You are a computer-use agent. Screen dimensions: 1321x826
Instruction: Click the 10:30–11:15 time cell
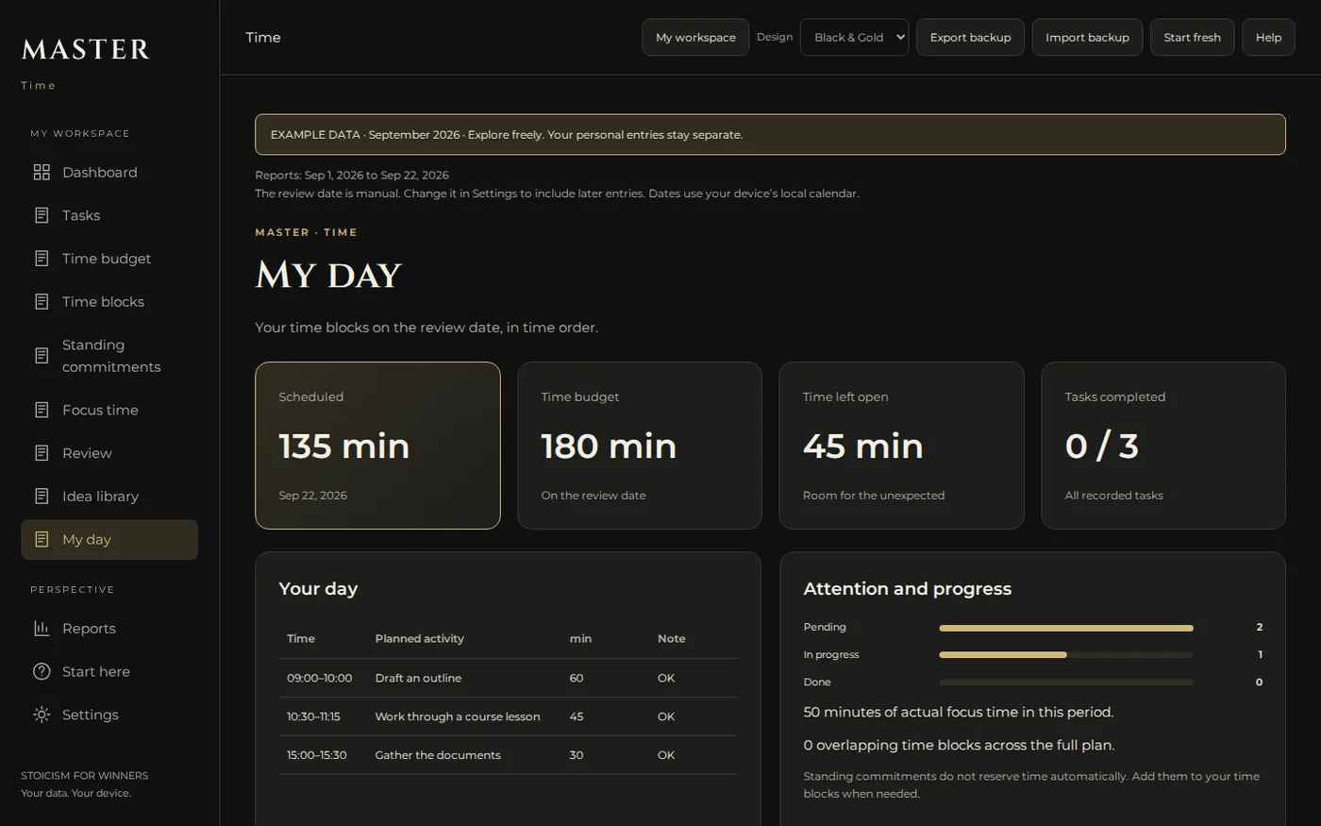(313, 716)
